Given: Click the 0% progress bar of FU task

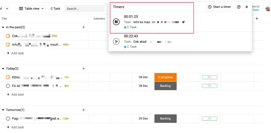Looking at the screenshot, I should pyautogui.click(x=210, y=86).
